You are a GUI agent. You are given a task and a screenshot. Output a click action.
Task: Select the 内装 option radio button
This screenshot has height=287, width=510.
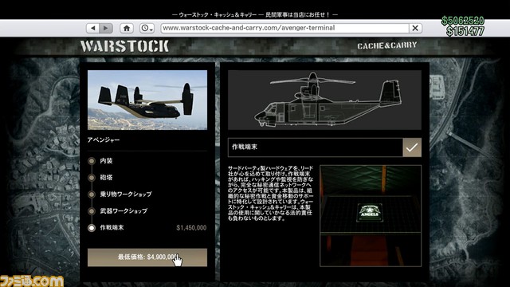92,161
